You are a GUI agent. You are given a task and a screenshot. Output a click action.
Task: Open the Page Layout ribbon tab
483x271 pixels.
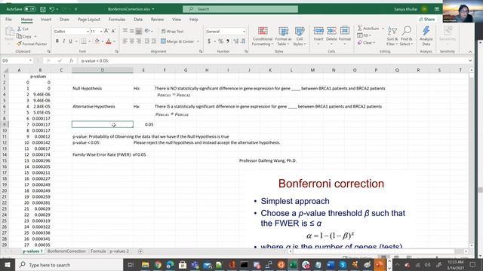click(89, 20)
